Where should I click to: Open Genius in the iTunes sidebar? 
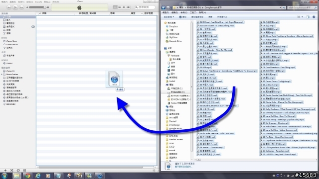(x=9, y=63)
